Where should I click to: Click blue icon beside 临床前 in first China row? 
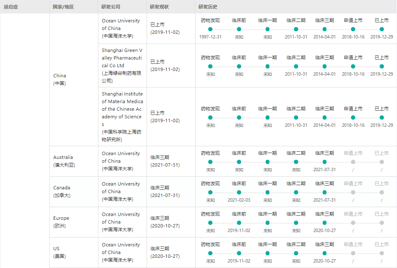pos(233,20)
